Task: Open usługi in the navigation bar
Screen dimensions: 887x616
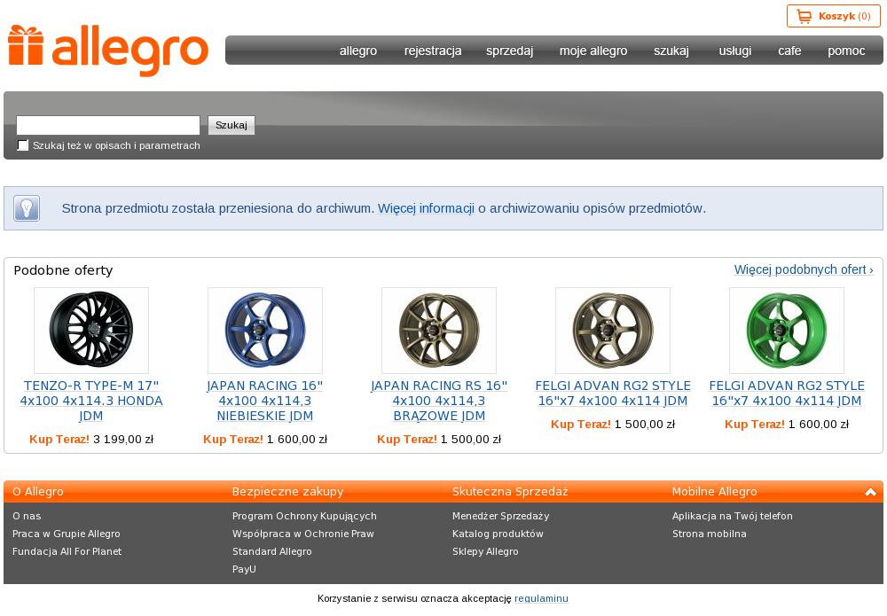Action: [x=734, y=51]
